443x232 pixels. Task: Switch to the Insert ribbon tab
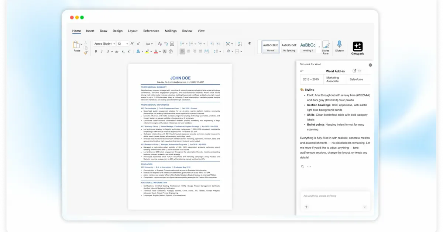click(x=90, y=31)
